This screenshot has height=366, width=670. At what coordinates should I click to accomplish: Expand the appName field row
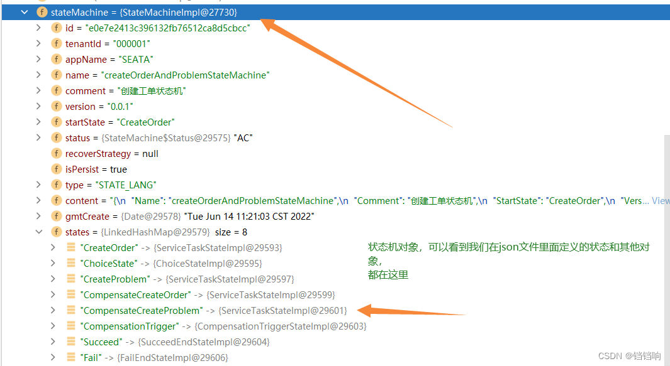tap(38, 59)
